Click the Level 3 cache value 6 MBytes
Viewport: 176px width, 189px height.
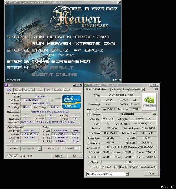coord(61,141)
